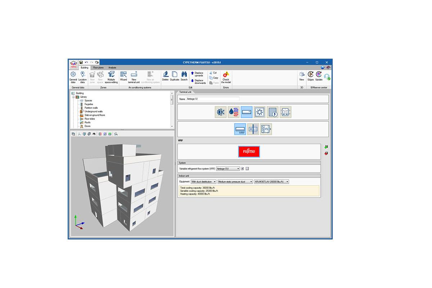Select Partition walls tree item

point(91,108)
